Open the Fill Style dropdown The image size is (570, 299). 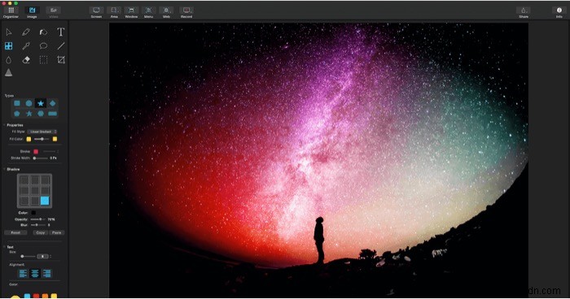point(42,132)
